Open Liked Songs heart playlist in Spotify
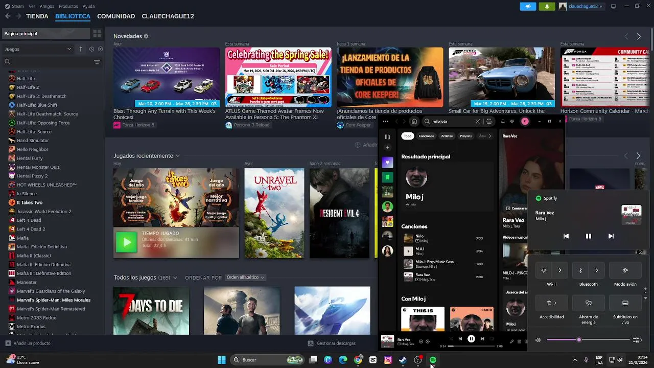Viewport: 654px width, 368px height. (x=387, y=163)
